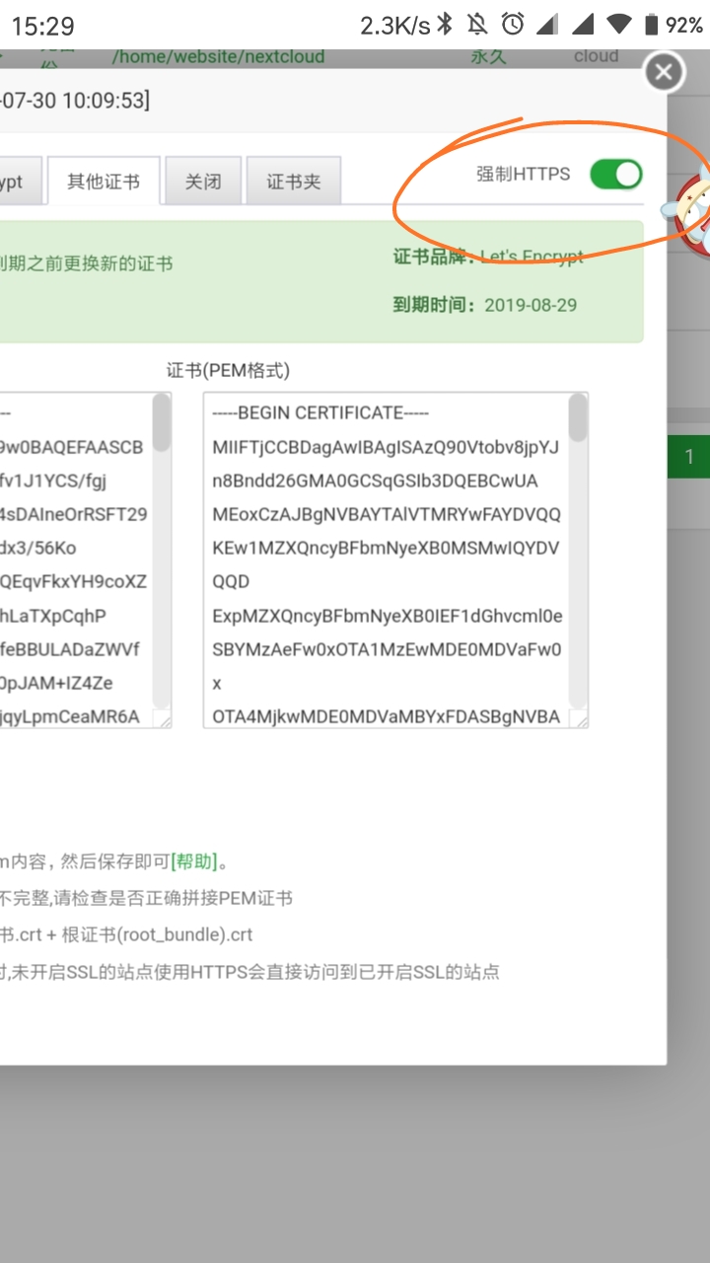
Task: Click the 永久 text in background page
Action: (488, 56)
